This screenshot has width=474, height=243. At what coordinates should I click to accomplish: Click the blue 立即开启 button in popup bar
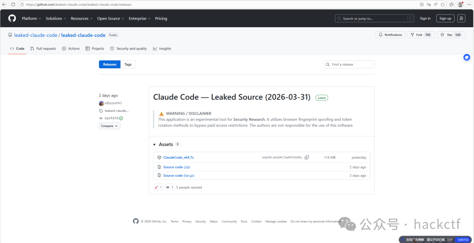coord(463,239)
